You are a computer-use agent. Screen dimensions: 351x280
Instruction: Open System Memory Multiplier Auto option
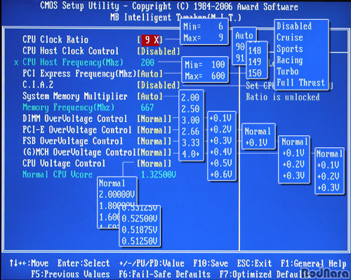point(150,96)
